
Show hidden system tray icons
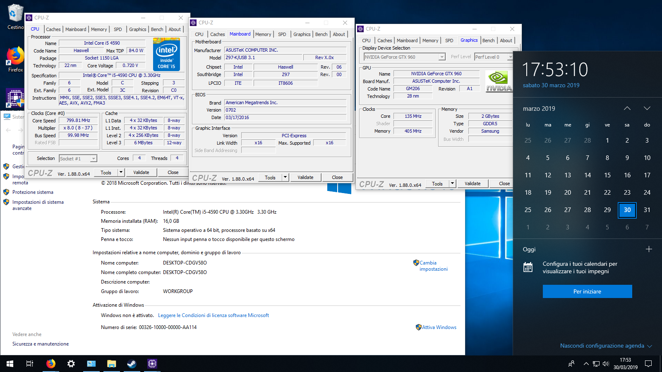click(586, 364)
